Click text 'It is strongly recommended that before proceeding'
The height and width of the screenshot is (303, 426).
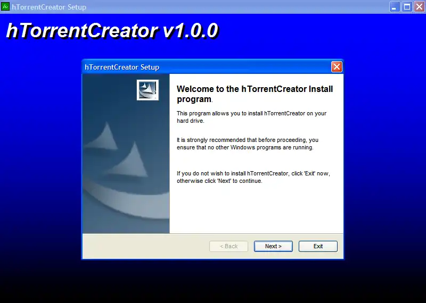(x=242, y=140)
